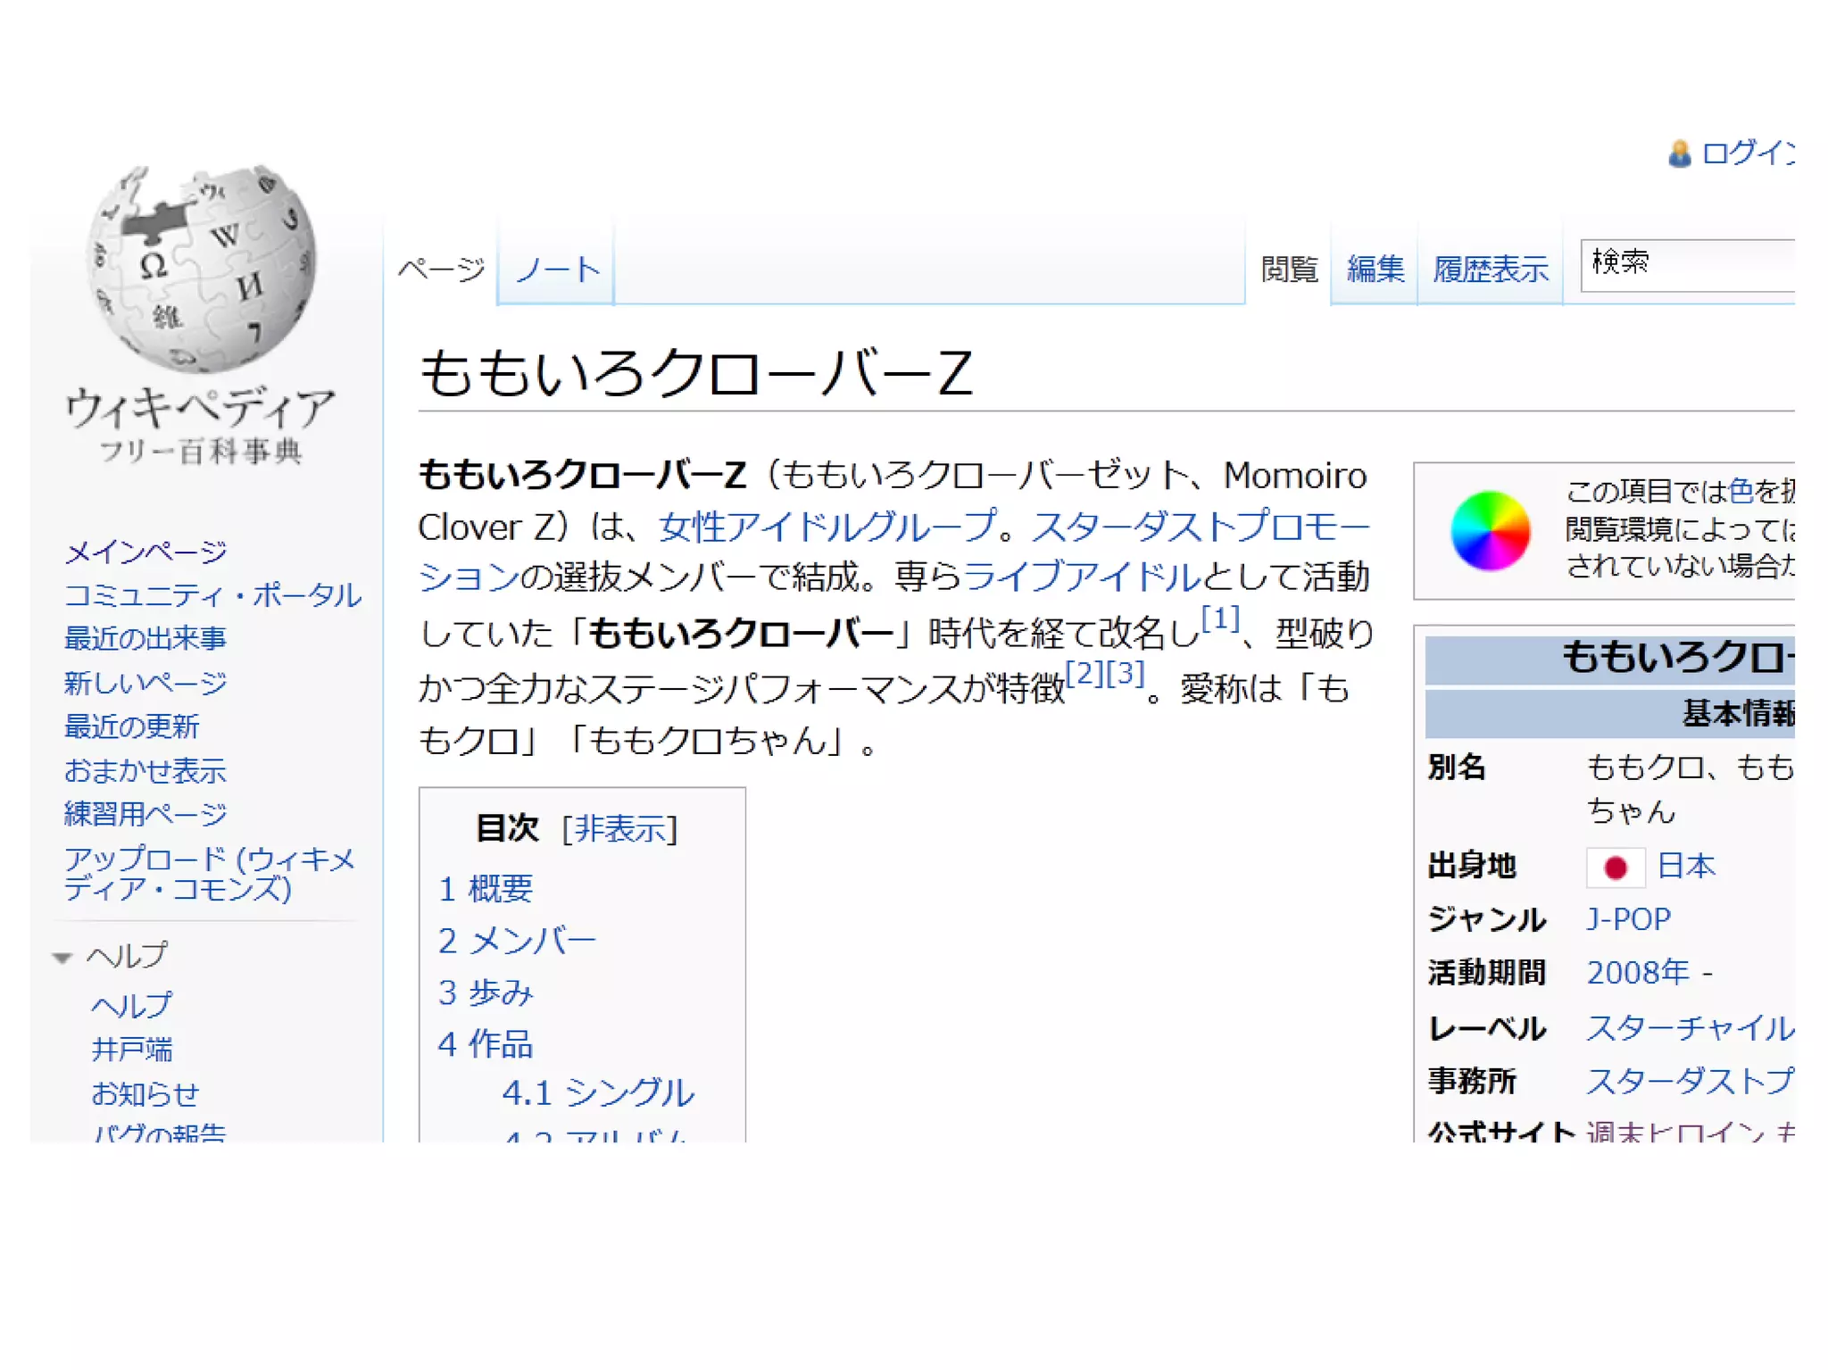Click J-POP genre link
Viewport: 1828px width, 1370px height.
(1629, 918)
